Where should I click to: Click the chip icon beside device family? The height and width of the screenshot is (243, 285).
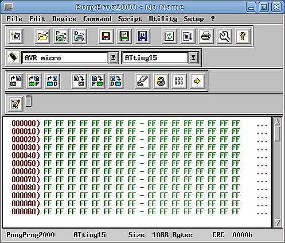click(x=13, y=57)
